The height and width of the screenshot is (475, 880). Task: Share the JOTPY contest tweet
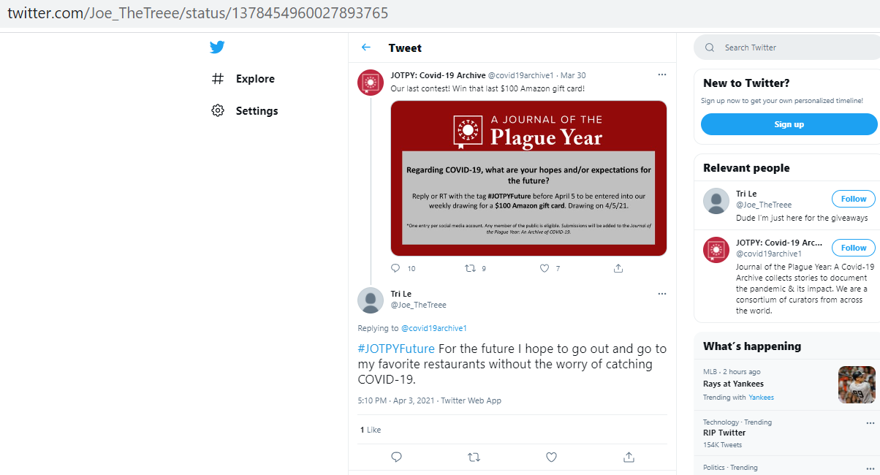(x=618, y=268)
